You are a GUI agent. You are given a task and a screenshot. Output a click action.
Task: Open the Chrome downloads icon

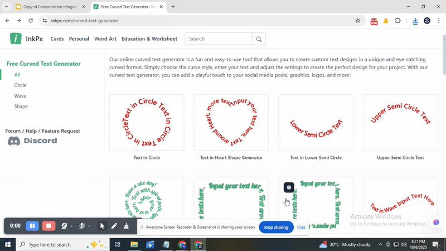[x=415, y=21]
